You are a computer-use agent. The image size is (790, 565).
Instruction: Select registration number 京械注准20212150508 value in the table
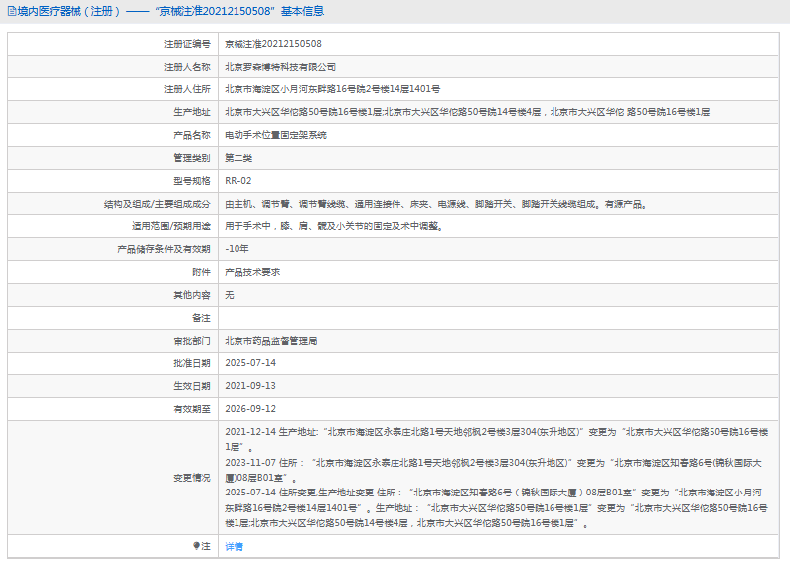tap(272, 44)
